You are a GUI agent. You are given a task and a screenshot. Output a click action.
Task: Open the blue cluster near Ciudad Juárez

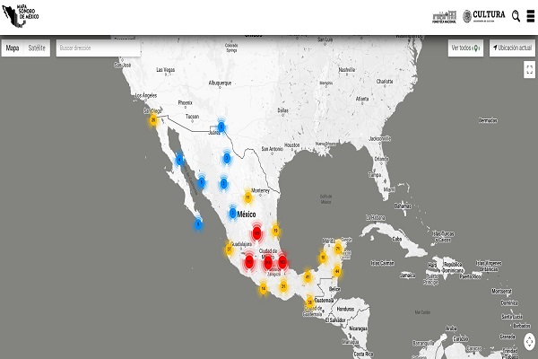(221, 127)
